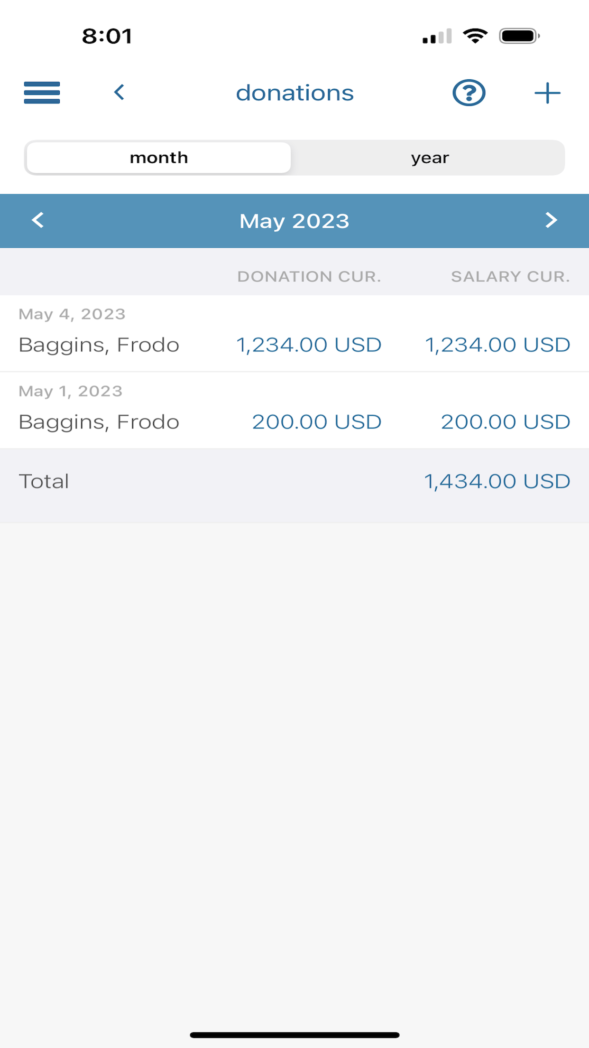Tap the battery indicator in status bar
589x1048 pixels.
pos(519,36)
